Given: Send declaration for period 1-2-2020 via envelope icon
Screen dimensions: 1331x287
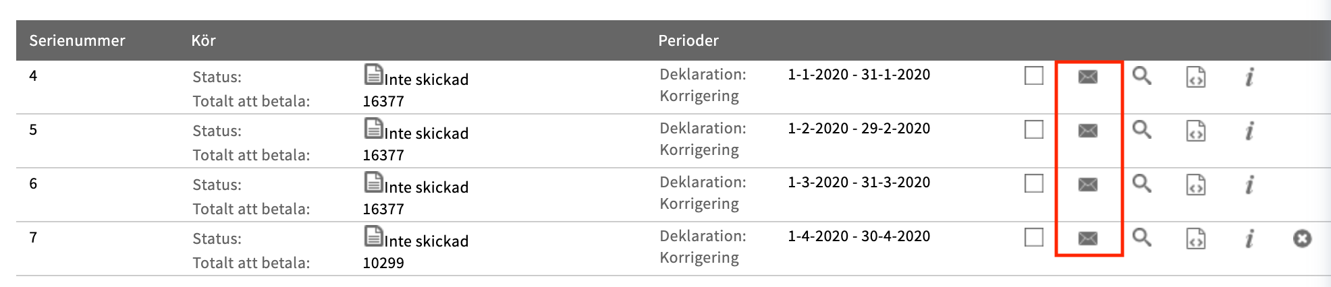Looking at the screenshot, I should [1087, 131].
